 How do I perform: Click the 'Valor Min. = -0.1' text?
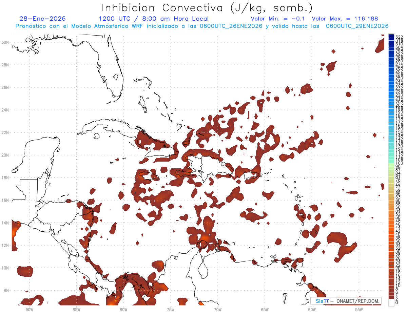click(278, 19)
